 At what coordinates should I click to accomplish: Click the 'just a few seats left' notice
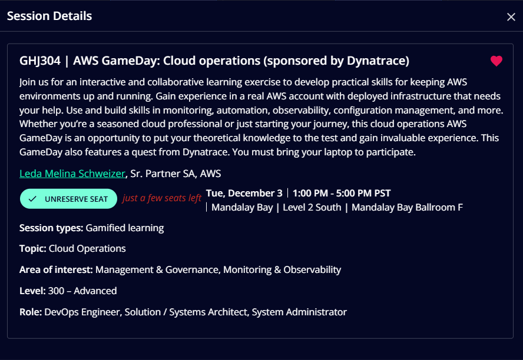click(x=162, y=198)
